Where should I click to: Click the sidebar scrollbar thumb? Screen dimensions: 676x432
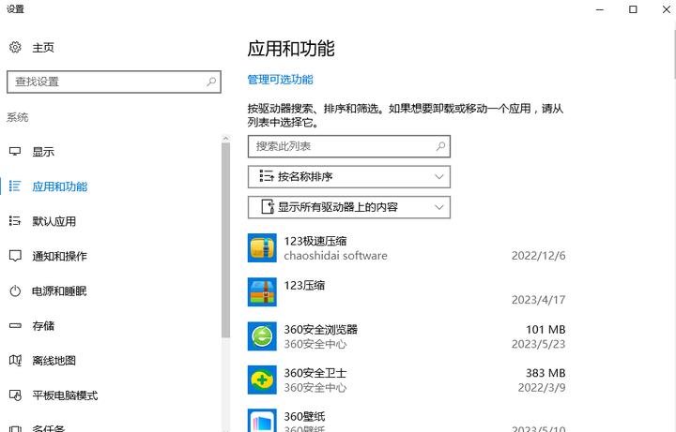pos(225,240)
